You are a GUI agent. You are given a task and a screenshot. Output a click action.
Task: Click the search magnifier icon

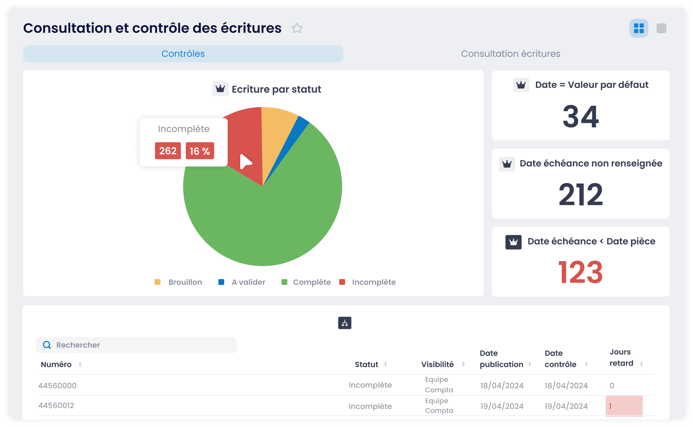pos(47,345)
